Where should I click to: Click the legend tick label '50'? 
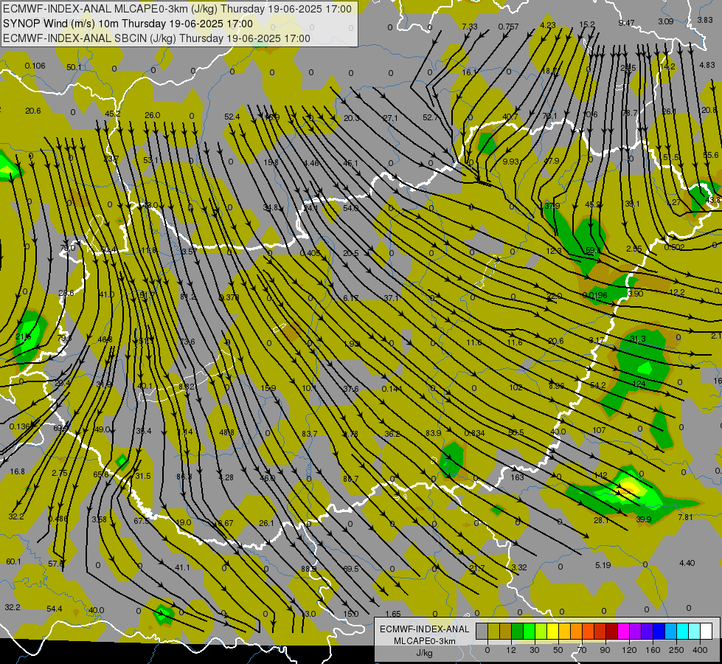click(x=558, y=650)
